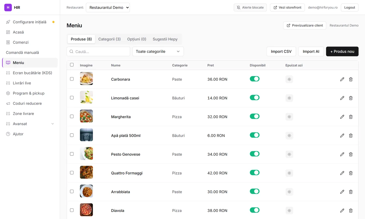Open Zone livrare in sidebar
The image size is (365, 219).
pyautogui.click(x=30, y=114)
